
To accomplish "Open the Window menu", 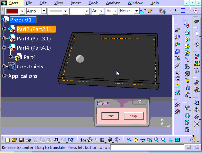I will click(135, 3).
